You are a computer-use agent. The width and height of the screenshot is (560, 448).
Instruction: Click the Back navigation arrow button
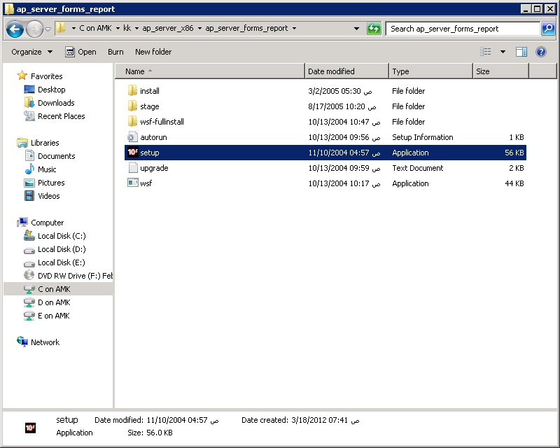tap(15, 29)
